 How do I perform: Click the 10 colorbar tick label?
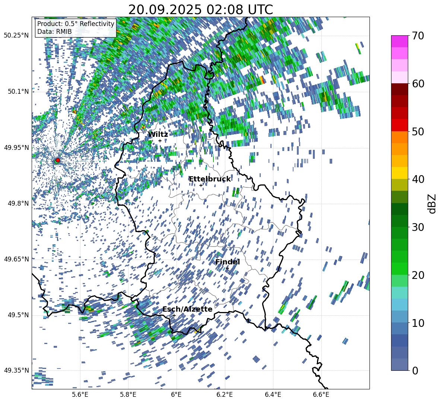[418, 323]
